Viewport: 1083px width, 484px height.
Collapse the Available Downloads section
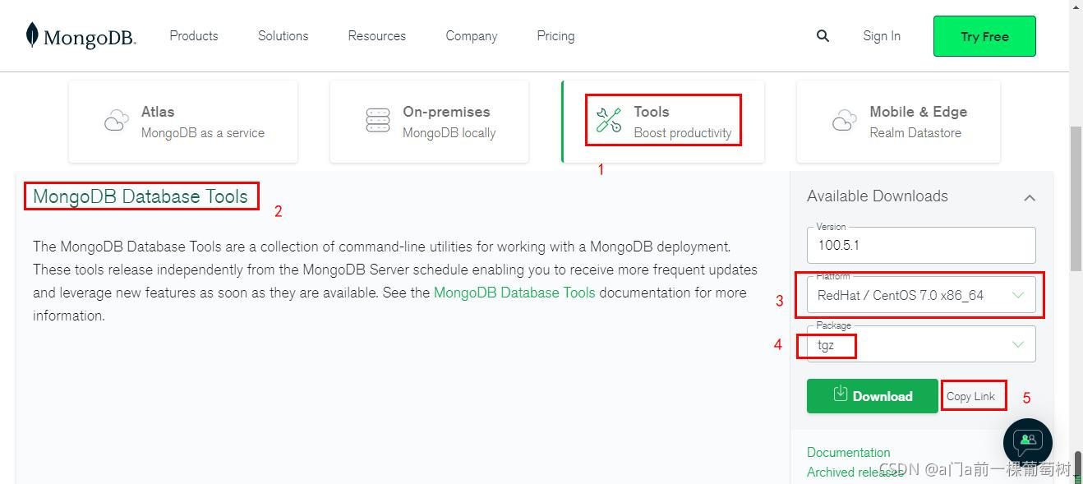coord(1030,197)
